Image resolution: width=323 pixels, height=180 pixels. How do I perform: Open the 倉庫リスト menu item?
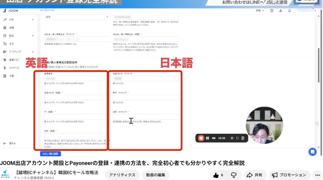(x=14, y=60)
